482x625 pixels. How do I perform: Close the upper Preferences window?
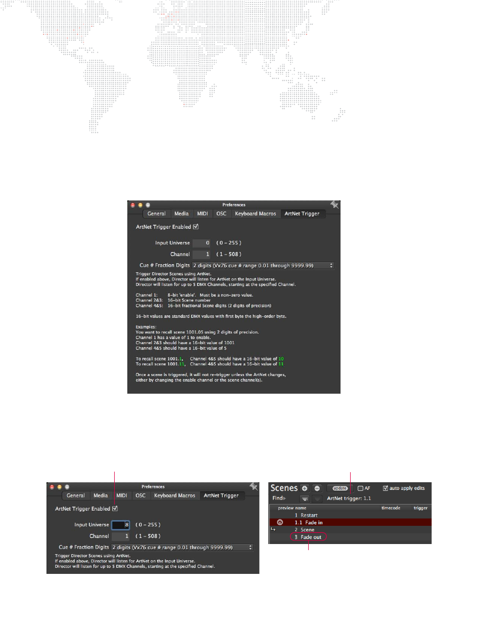[133, 205]
